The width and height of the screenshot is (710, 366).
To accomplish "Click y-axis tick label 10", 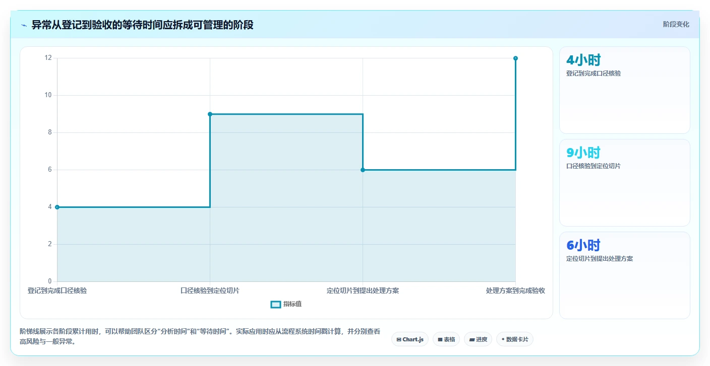I will (x=48, y=95).
